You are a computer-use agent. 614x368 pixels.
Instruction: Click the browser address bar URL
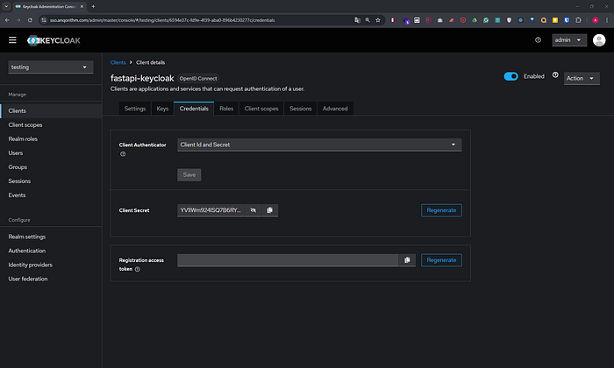[162, 20]
